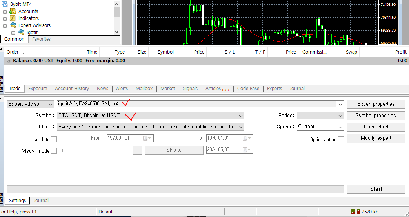This screenshot has width=409, height=217.
Task: Click navigator scrollbar down arrow
Action: click(x=116, y=32)
